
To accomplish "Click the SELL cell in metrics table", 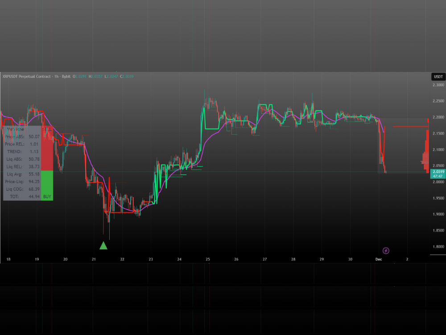I will point(47,130).
